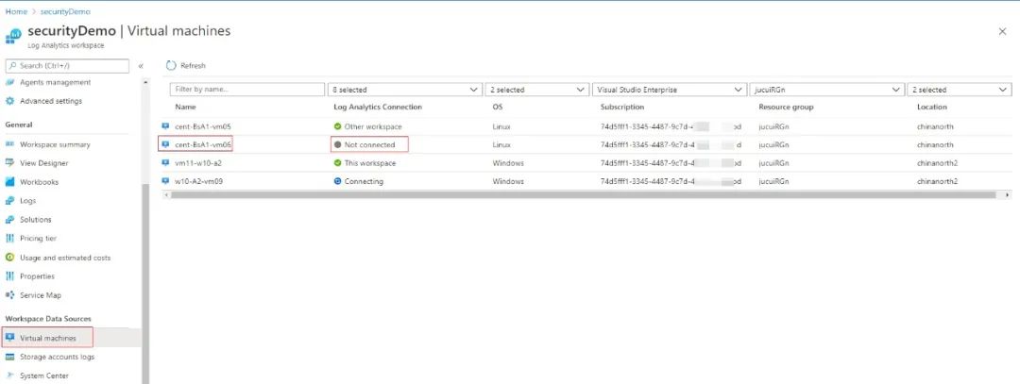Click the table horizontal scrollbar thumb
Viewport: 1020px width, 384px height.
click(583, 195)
